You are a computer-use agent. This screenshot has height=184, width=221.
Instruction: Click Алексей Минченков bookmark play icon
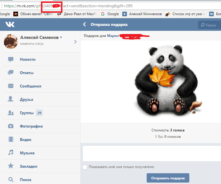tap(125, 14)
